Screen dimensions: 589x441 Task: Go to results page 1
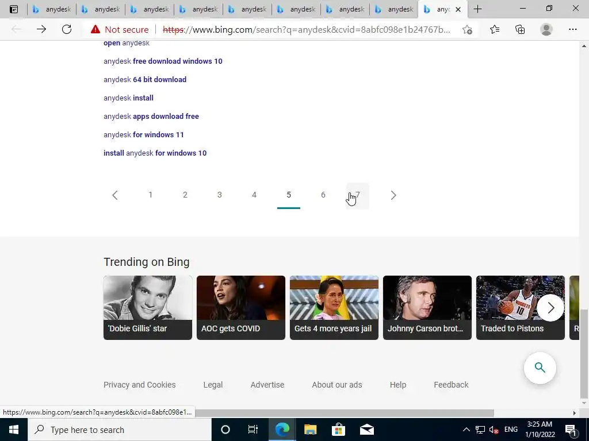coord(150,195)
